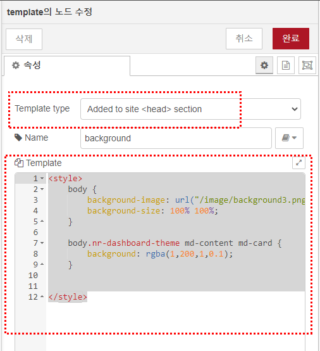Click the fold end marker on line 9
The width and height of the screenshot is (320, 351).
pyautogui.click(x=42, y=264)
